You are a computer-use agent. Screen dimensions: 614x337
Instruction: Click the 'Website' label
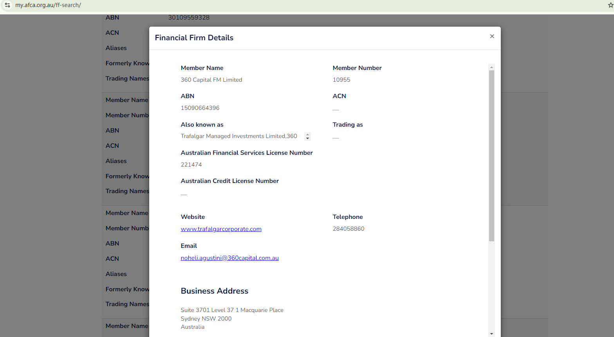click(x=193, y=217)
